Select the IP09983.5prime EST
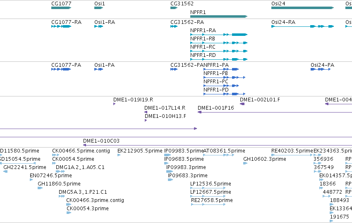 168,155
